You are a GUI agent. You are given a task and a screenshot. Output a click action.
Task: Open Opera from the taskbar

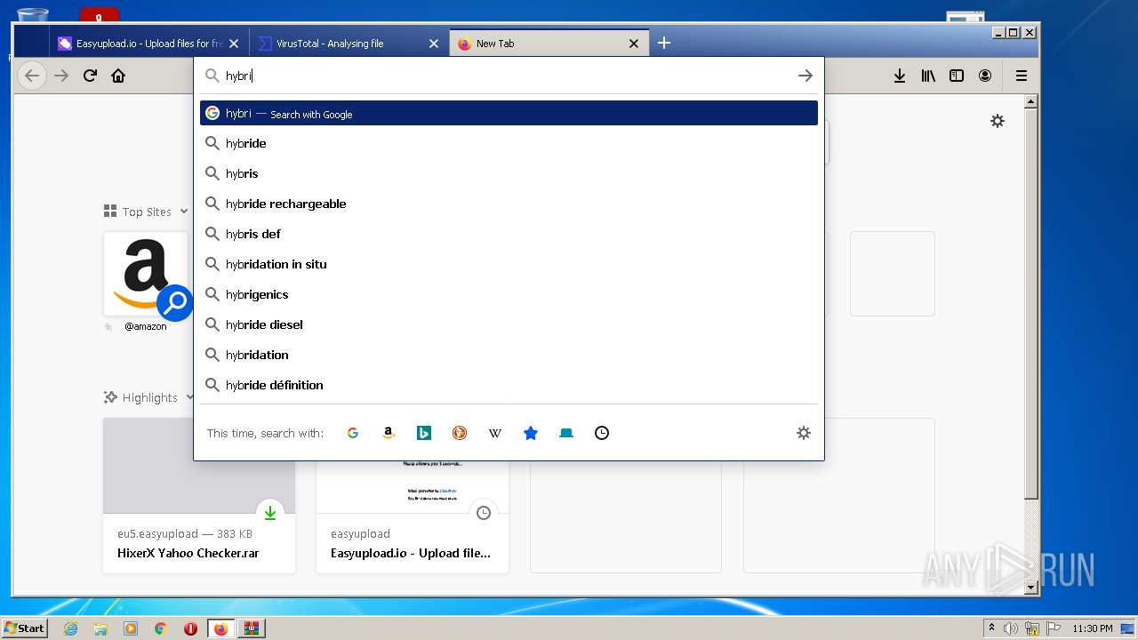190,628
